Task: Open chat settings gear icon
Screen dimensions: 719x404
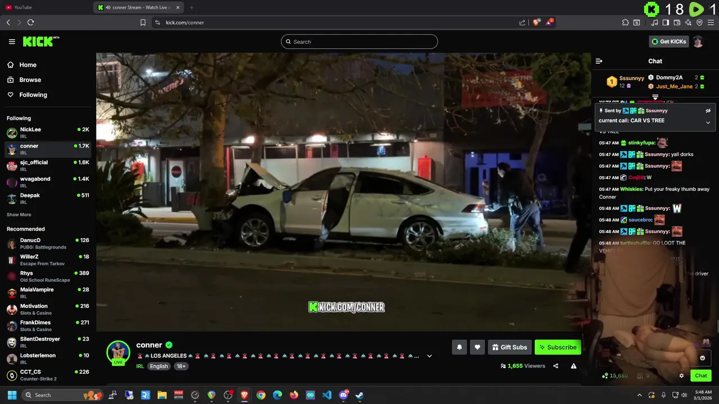Action: point(681,376)
